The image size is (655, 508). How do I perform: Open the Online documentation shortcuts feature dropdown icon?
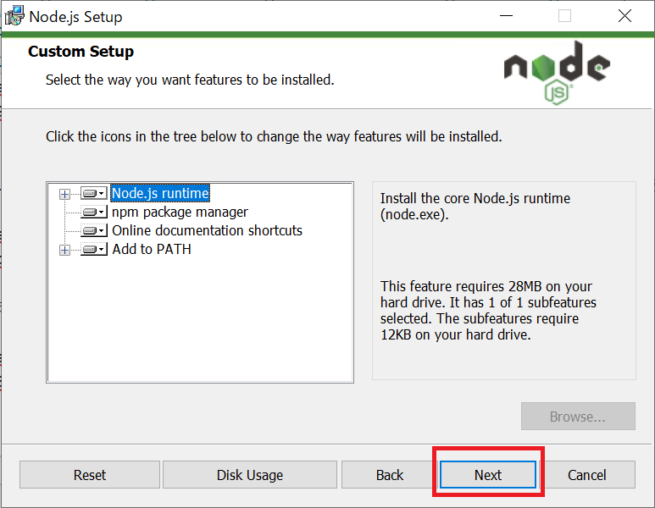coord(94,230)
